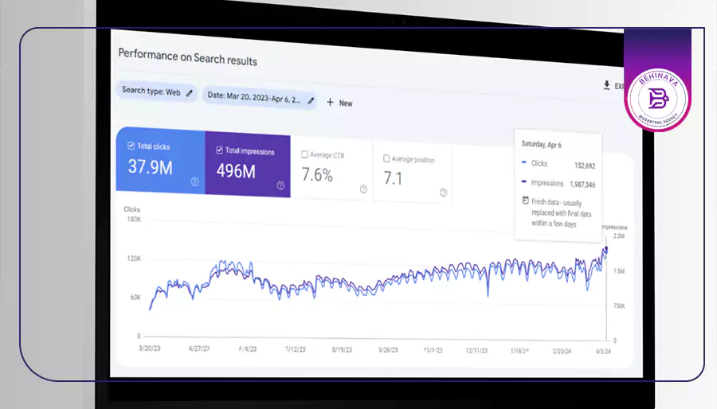Open the Date range filter chip
Viewport: 717px width, 409px height.
tap(253, 96)
